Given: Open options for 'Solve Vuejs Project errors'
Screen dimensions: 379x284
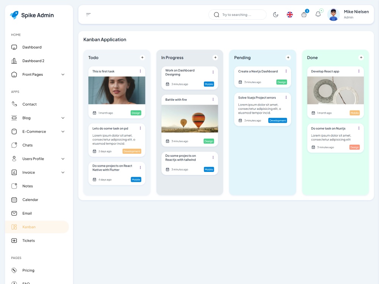Looking at the screenshot, I should (x=286, y=97).
